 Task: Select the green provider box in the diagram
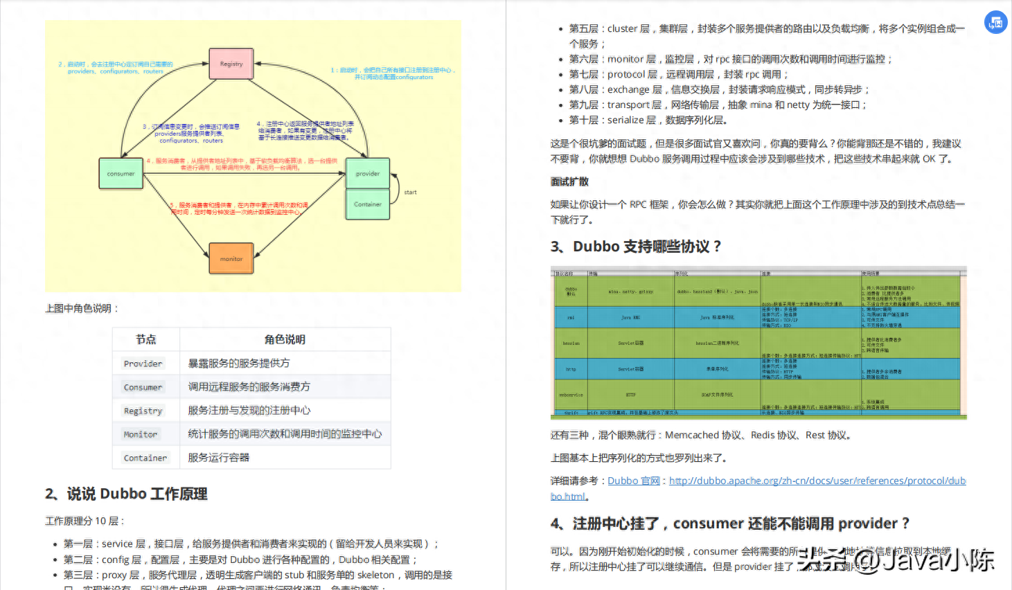[x=367, y=173]
